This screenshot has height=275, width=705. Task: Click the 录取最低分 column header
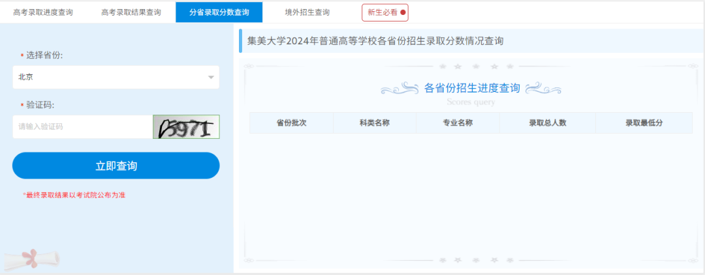644,123
